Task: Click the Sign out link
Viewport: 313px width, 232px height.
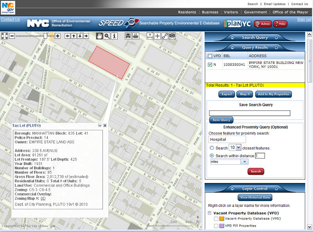Action: pos(304,20)
